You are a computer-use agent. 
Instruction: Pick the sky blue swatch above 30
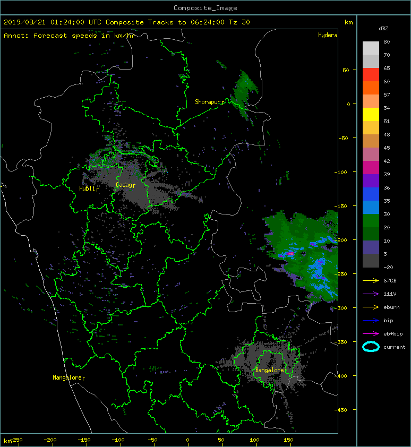coord(371,207)
